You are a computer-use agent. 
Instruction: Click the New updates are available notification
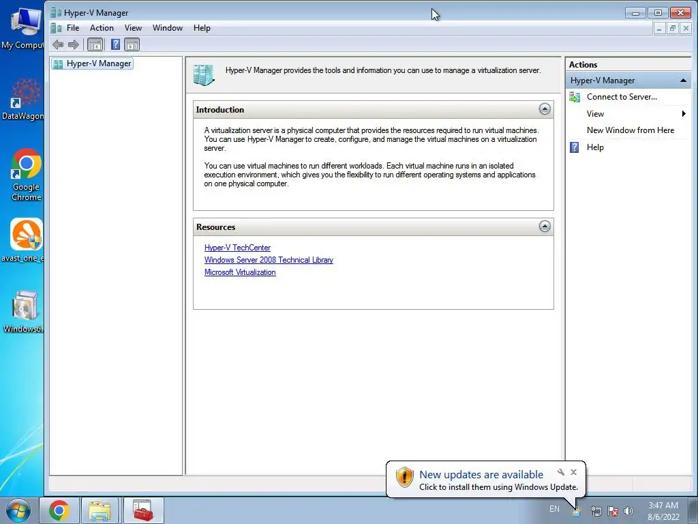coord(481,475)
